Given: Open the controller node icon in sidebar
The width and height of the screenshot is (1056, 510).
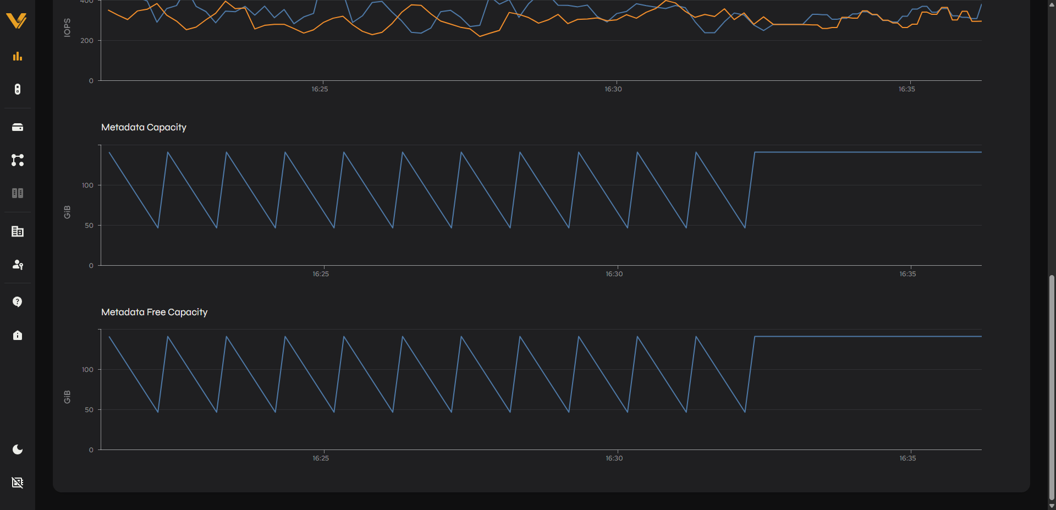Looking at the screenshot, I should tap(18, 89).
